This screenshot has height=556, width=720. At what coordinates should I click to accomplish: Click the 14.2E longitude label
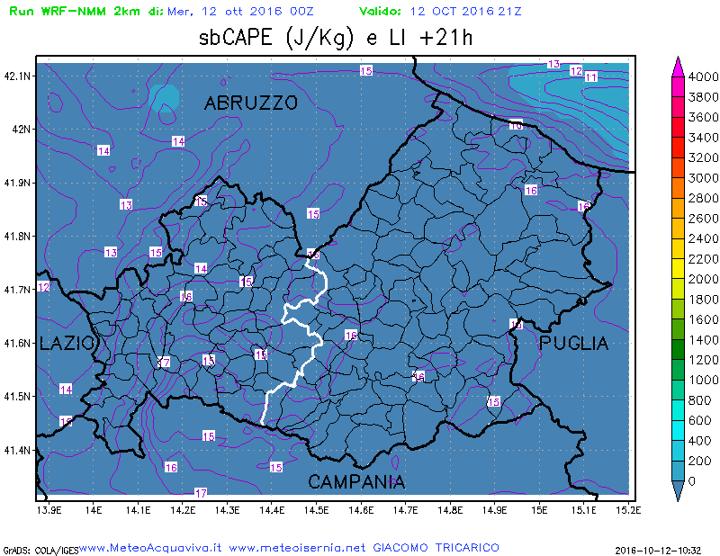[183, 510]
